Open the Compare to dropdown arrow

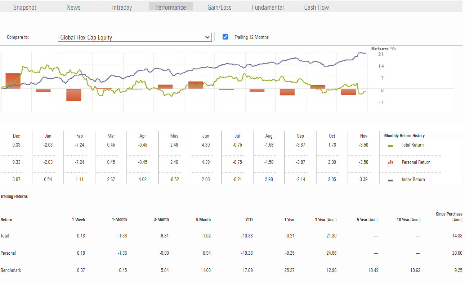pyautogui.click(x=207, y=37)
